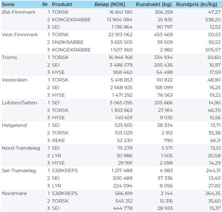Click the Rundpris (kr/kg) header

[197, 4]
